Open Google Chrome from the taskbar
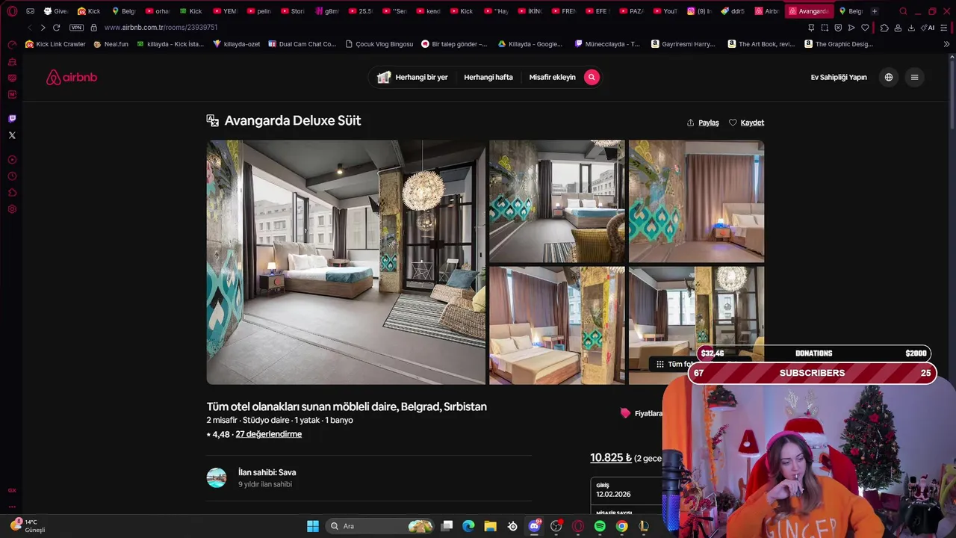 pos(621,526)
